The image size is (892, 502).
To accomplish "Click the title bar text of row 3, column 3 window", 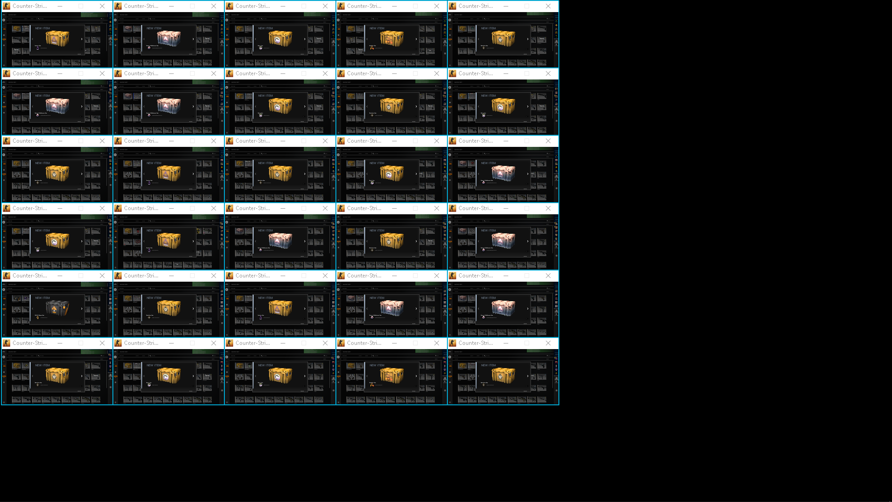I will click(x=253, y=141).
